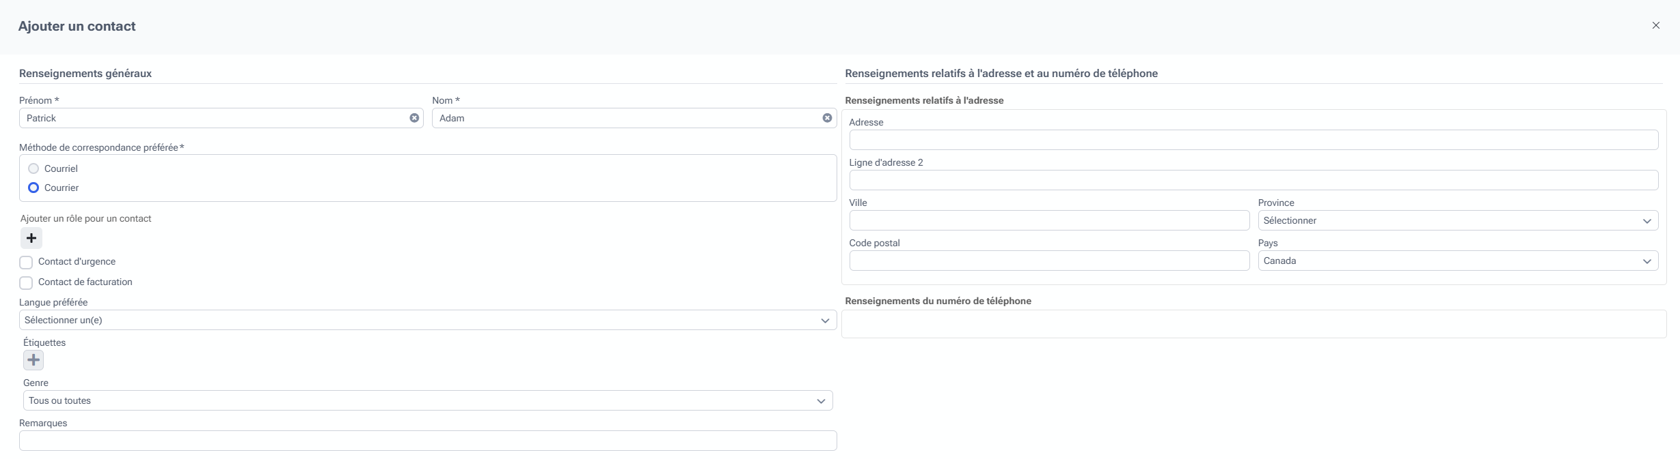1680x459 pixels.
Task: Open the Pays dropdown showing Canada
Action: coord(1457,261)
